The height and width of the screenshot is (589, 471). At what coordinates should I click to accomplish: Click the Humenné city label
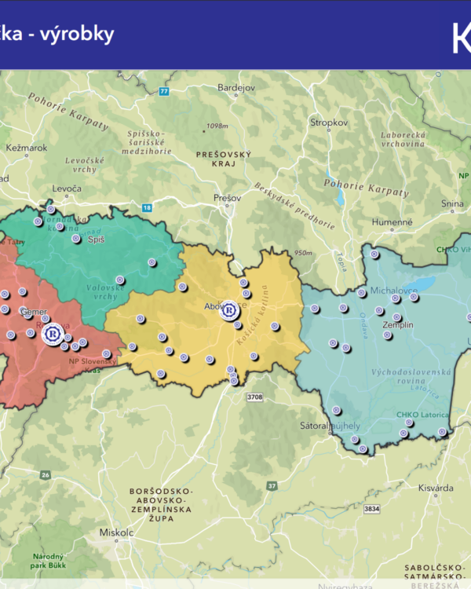pyautogui.click(x=392, y=222)
